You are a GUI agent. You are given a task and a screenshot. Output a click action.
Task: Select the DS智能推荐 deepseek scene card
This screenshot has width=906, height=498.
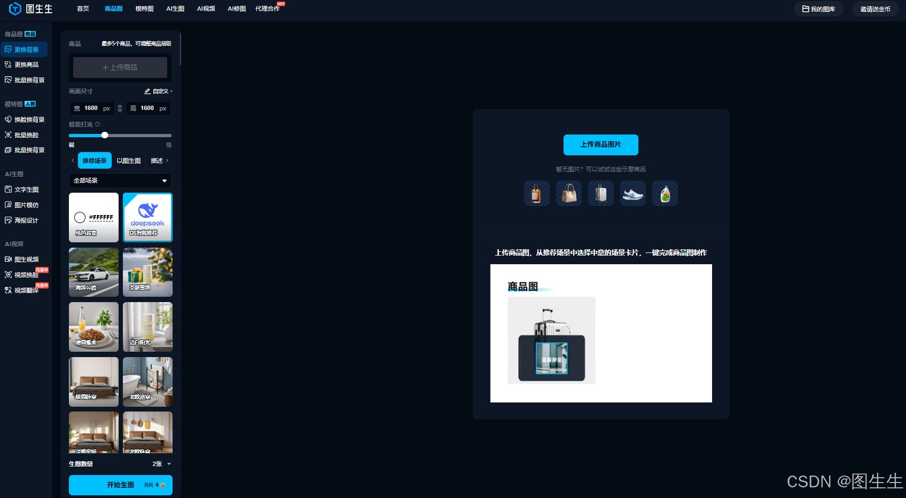pyautogui.click(x=148, y=217)
